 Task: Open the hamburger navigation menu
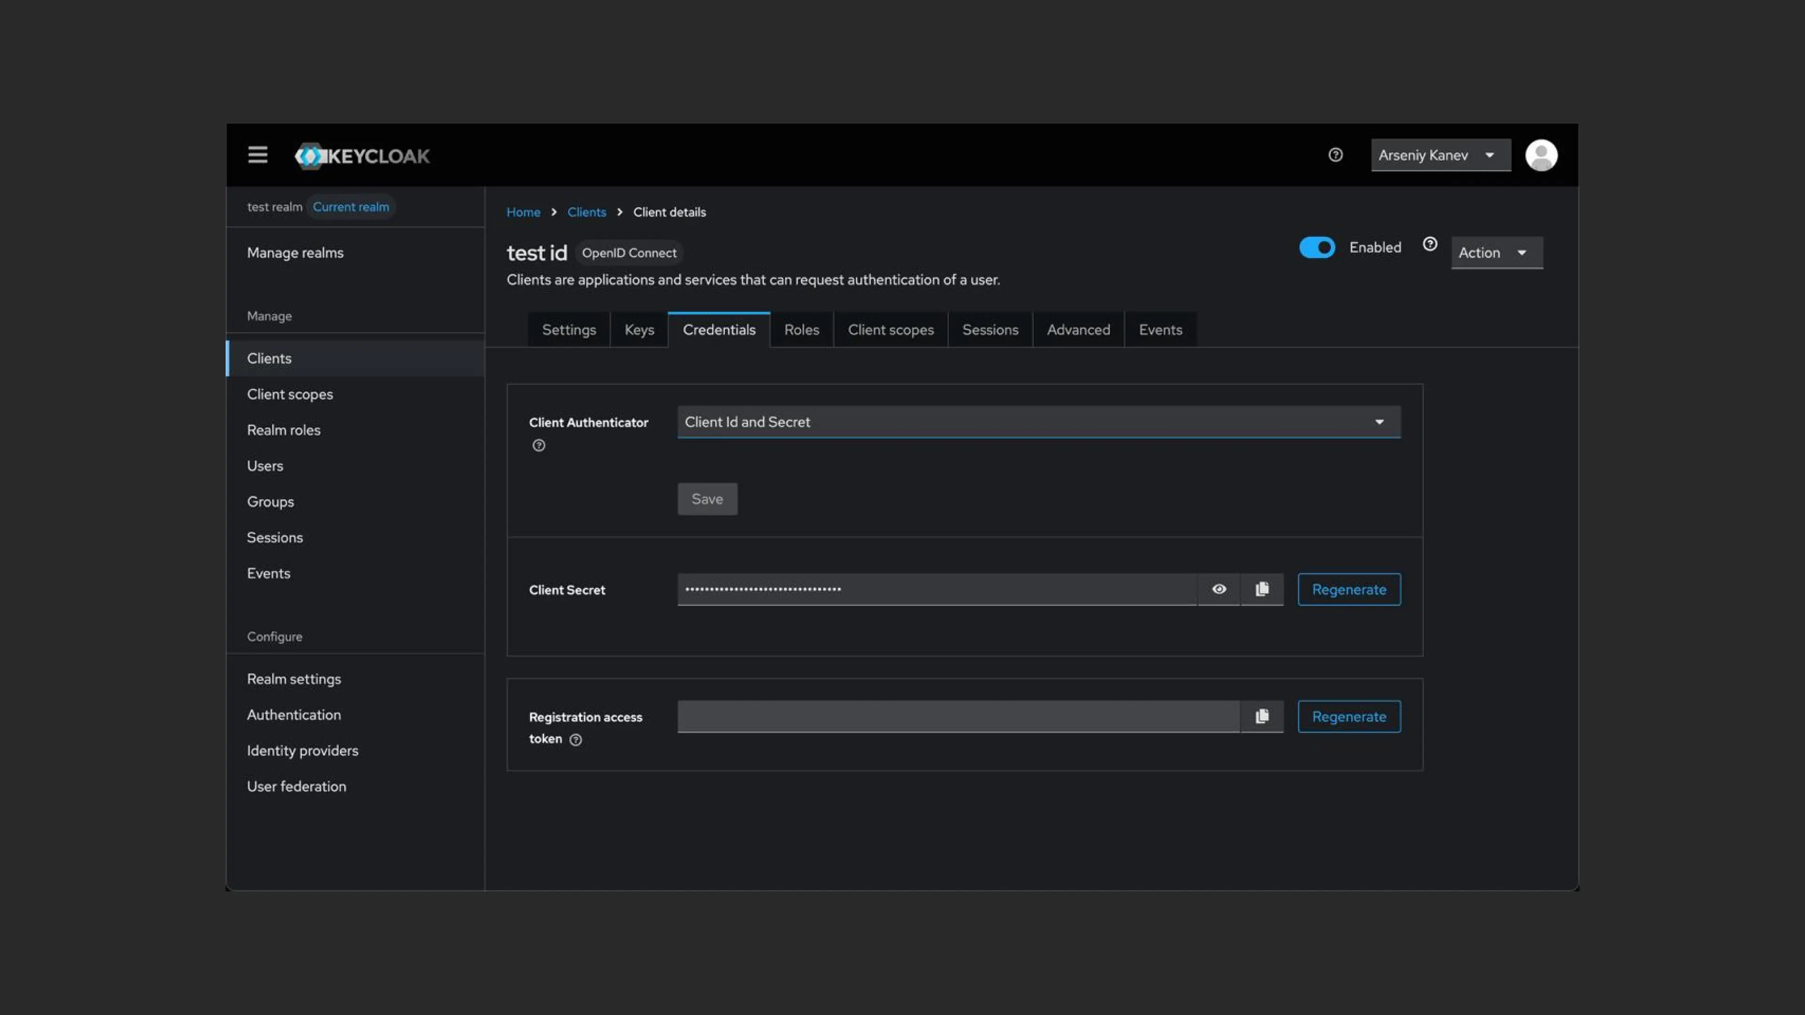[x=257, y=155]
